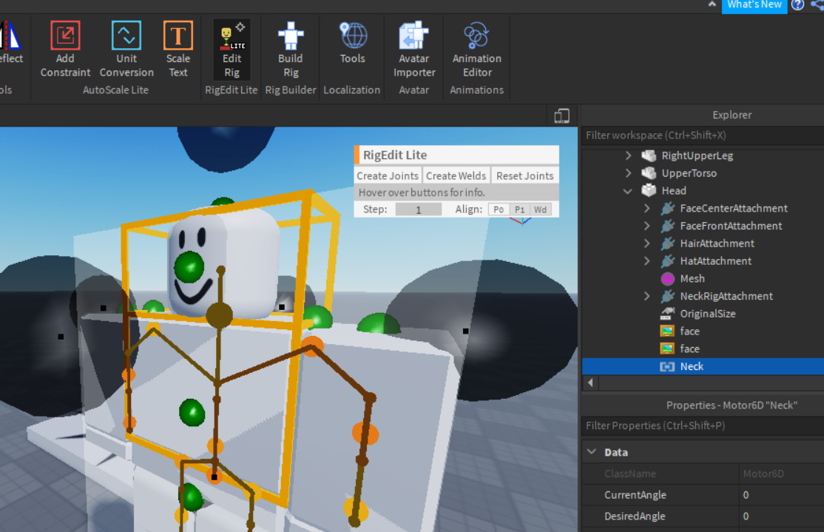This screenshot has height=532, width=824.
Task: Click the CurrentAngle property value
Action: click(781, 495)
